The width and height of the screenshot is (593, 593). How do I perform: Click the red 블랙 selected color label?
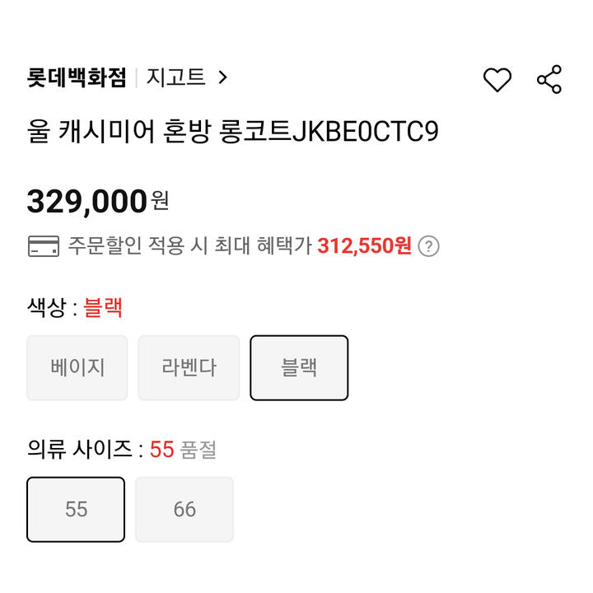tap(102, 307)
